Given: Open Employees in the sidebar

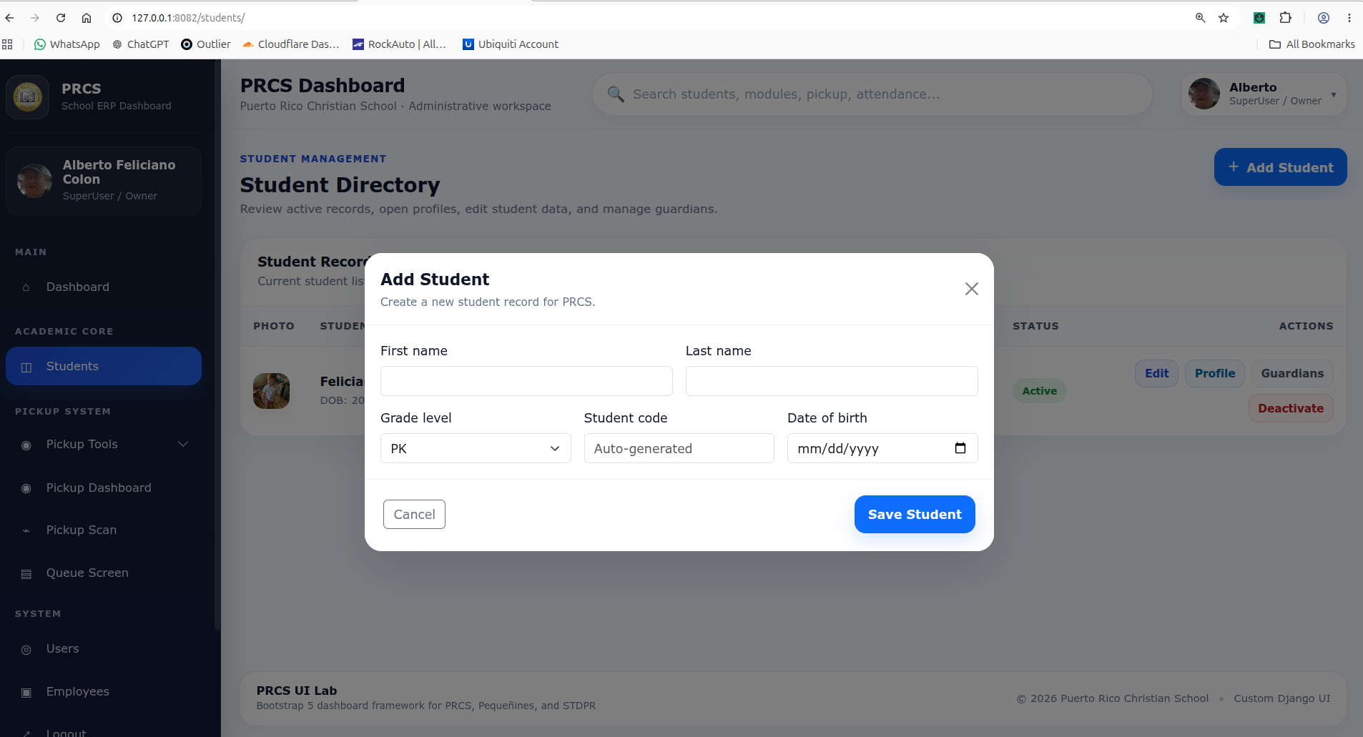Looking at the screenshot, I should click(104, 691).
